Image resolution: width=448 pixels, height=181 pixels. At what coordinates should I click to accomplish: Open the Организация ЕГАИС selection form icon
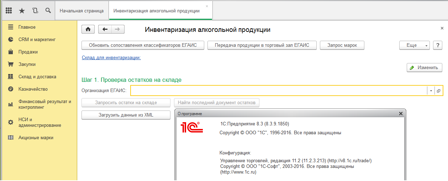pyautogui.click(x=438, y=91)
